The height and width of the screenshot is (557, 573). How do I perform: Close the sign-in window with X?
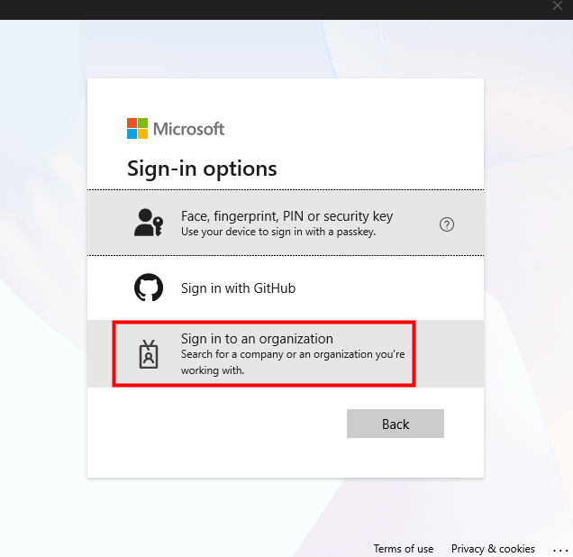[558, 6]
